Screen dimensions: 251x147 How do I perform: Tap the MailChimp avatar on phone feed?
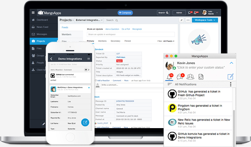pyautogui.click(x=53, y=89)
